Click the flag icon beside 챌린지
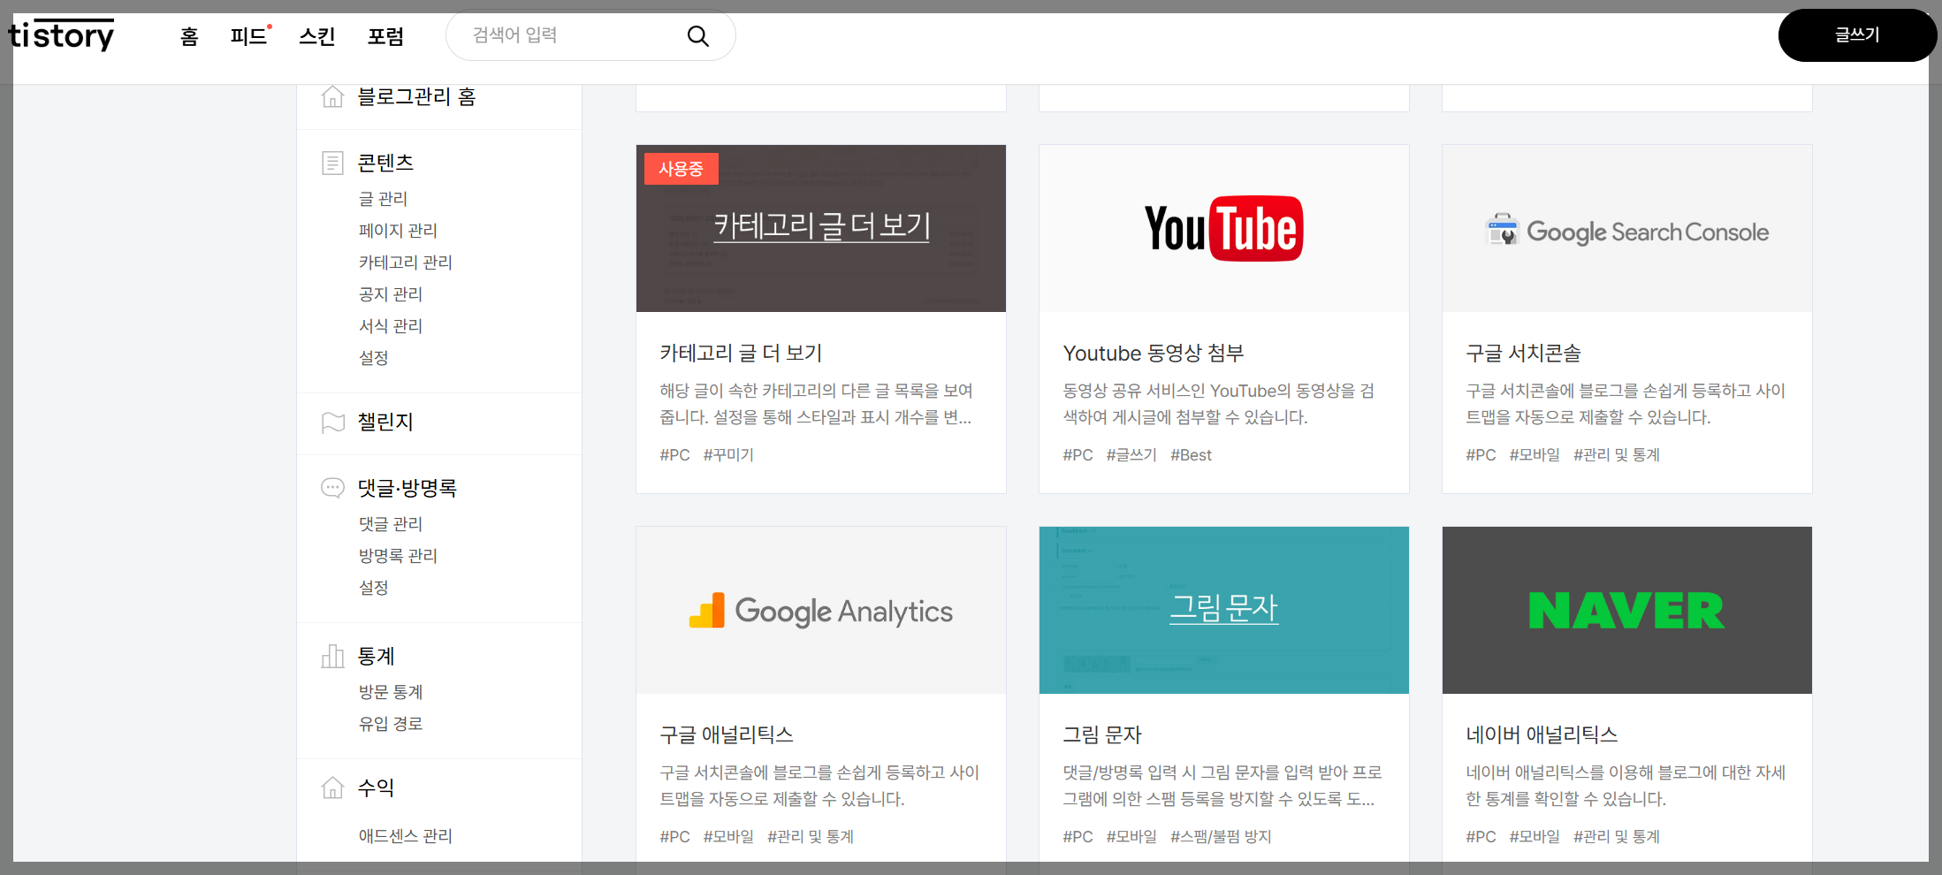The height and width of the screenshot is (875, 1942). (x=332, y=422)
